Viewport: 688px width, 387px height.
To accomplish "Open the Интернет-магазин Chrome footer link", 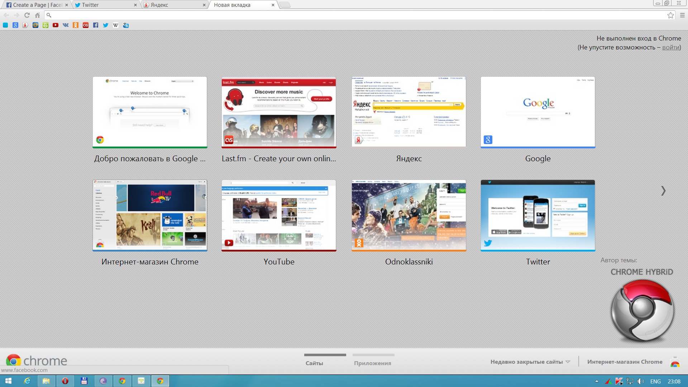I will tap(625, 362).
